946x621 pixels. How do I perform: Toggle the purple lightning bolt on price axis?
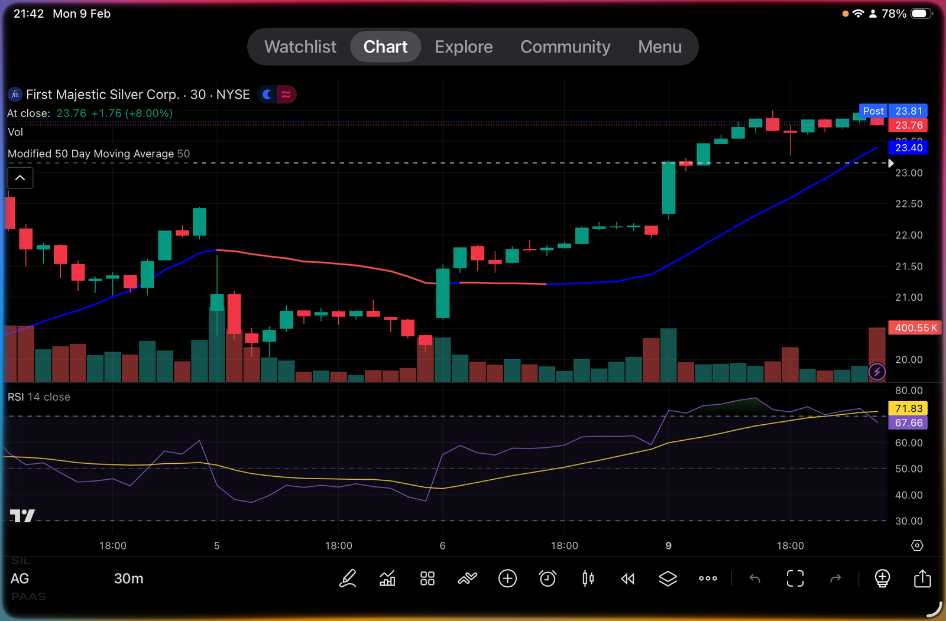point(877,372)
